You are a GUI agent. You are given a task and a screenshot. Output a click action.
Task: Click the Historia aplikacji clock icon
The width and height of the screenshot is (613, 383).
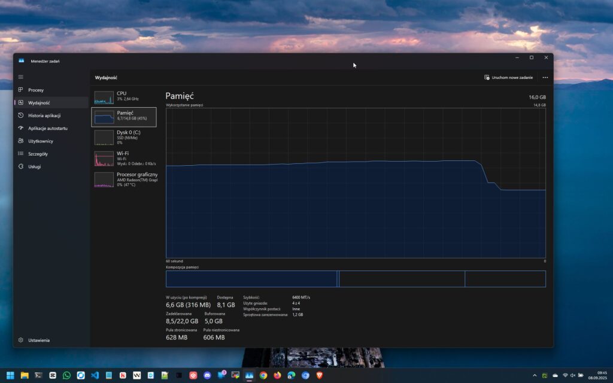21,115
